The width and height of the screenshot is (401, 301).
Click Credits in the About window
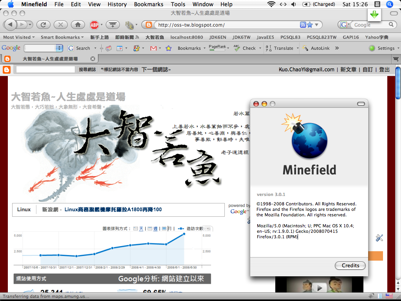(350, 265)
